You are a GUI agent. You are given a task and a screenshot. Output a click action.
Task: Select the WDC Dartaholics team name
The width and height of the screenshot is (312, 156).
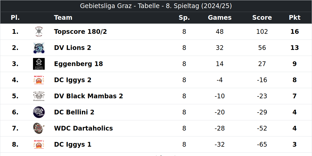(x=83, y=128)
